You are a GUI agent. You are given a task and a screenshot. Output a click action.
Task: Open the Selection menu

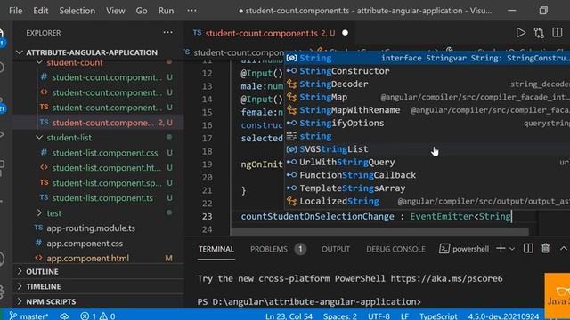pos(77,11)
